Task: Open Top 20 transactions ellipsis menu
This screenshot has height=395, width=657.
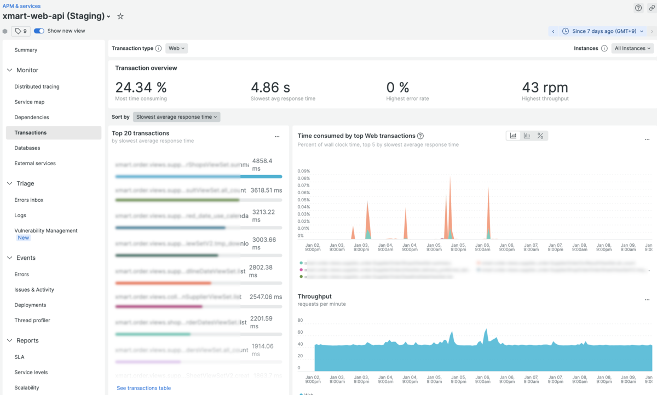Action: [277, 137]
